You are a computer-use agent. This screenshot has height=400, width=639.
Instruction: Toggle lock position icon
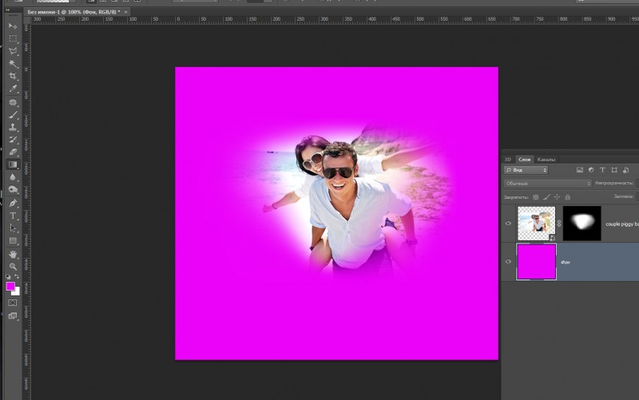coord(557,197)
